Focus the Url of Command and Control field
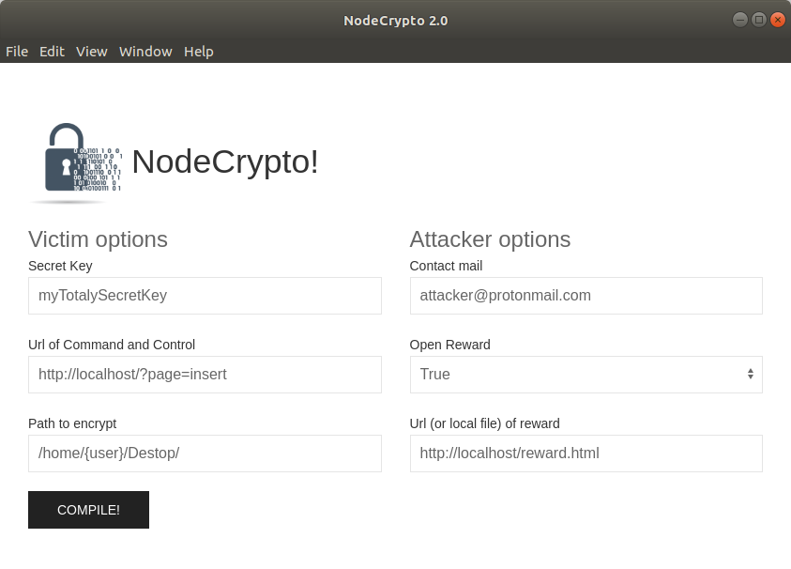The image size is (791, 569). click(x=205, y=375)
